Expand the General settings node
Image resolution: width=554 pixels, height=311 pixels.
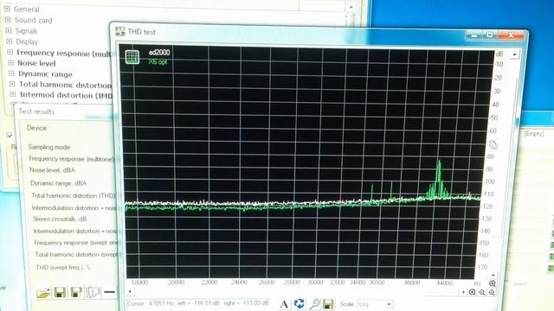pos(7,9)
